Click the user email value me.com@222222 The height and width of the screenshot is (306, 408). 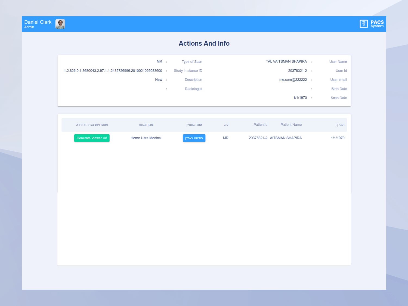point(293,80)
